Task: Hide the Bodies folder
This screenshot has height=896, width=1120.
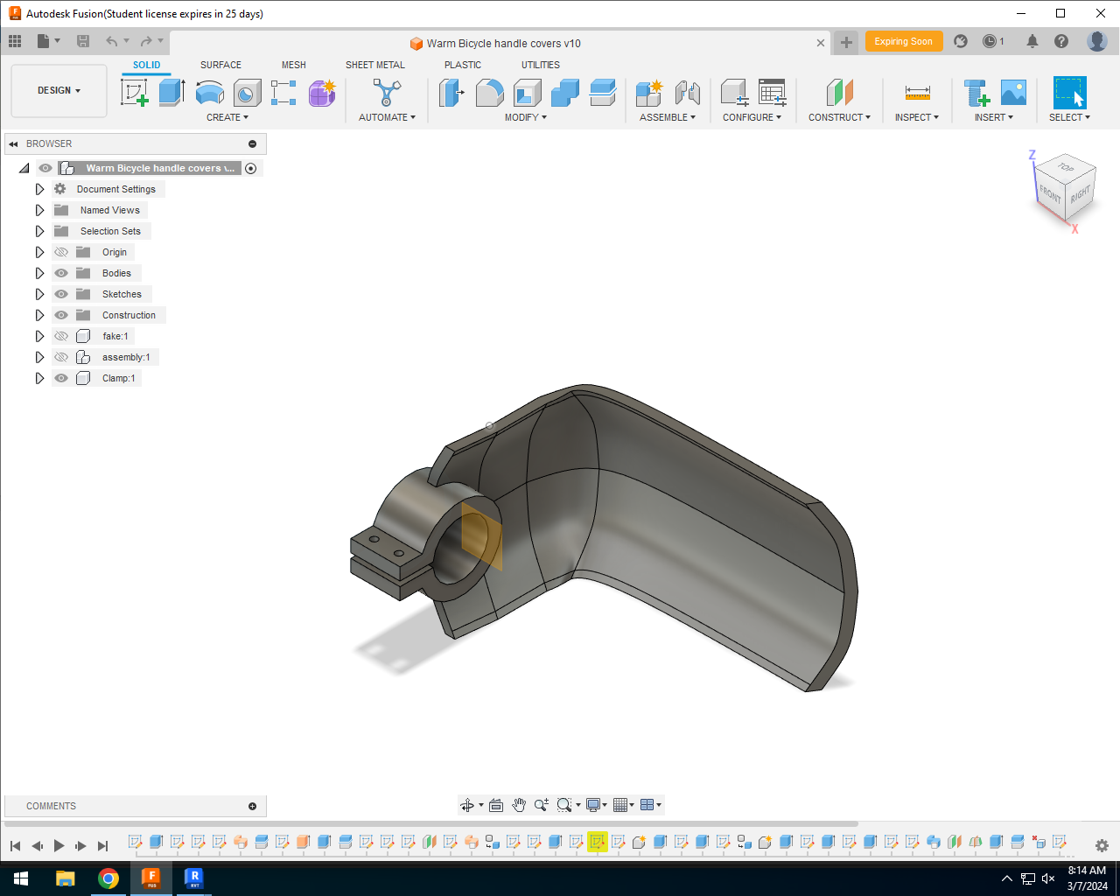Action: coord(61,273)
